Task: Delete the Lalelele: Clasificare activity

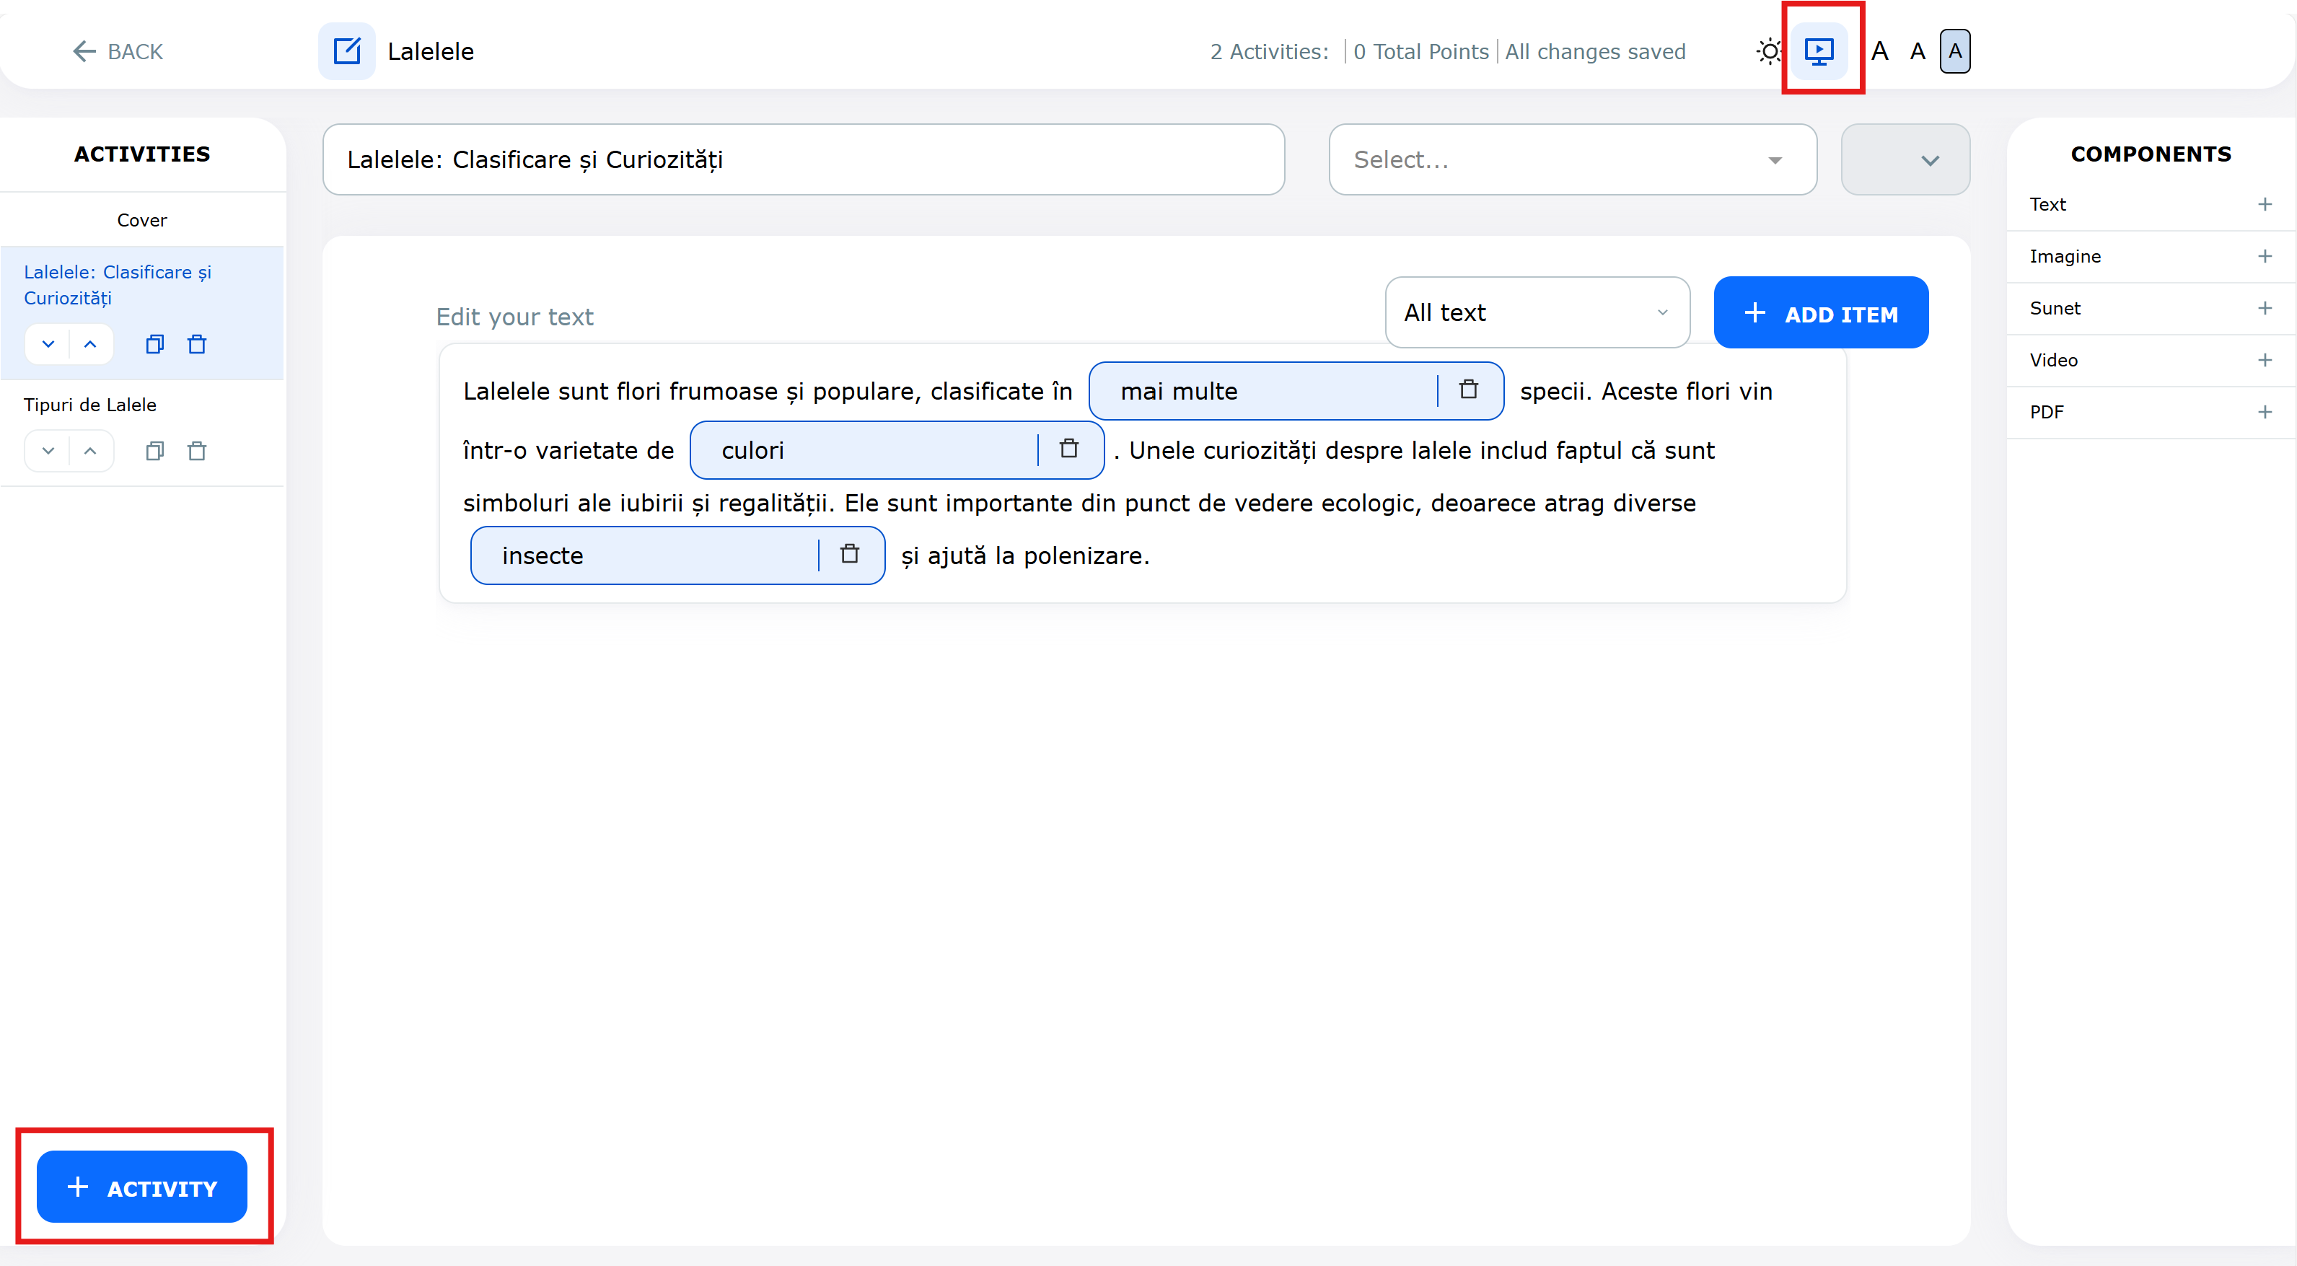Action: pyautogui.click(x=197, y=344)
